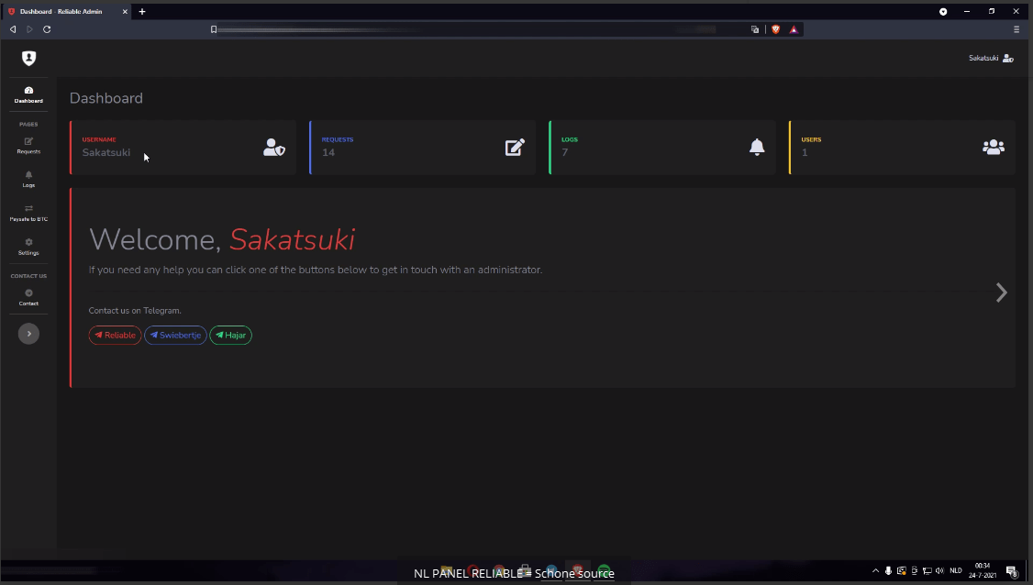Contact Hajar on Telegram
The height and width of the screenshot is (585, 1033).
click(x=230, y=336)
